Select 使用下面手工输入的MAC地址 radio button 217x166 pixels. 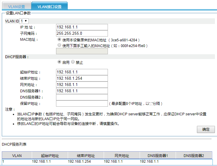[59, 45]
